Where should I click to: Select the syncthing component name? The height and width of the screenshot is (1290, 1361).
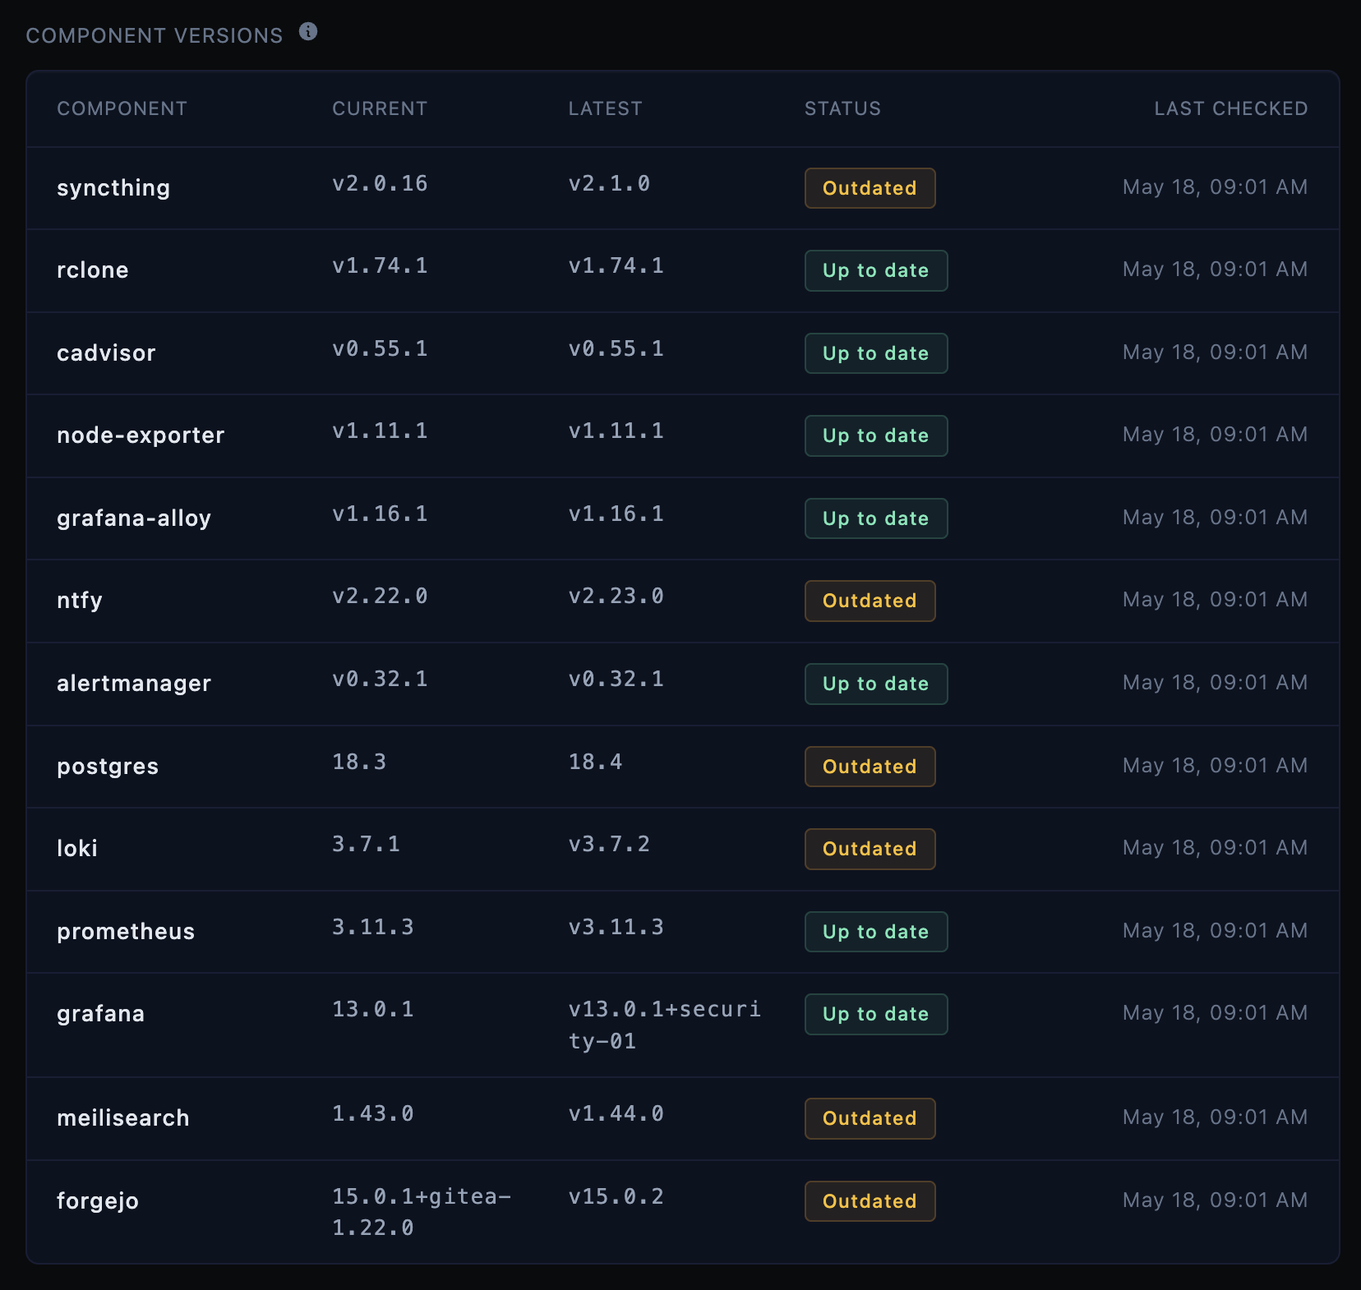coord(113,188)
